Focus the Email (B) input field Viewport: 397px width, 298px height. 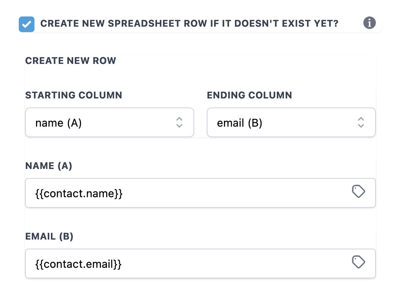coord(200,263)
